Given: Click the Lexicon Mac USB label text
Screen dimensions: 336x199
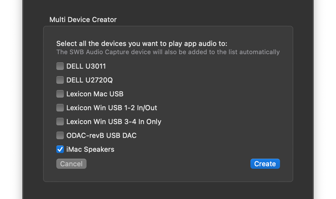Looking at the screenshot, I should coord(95,94).
